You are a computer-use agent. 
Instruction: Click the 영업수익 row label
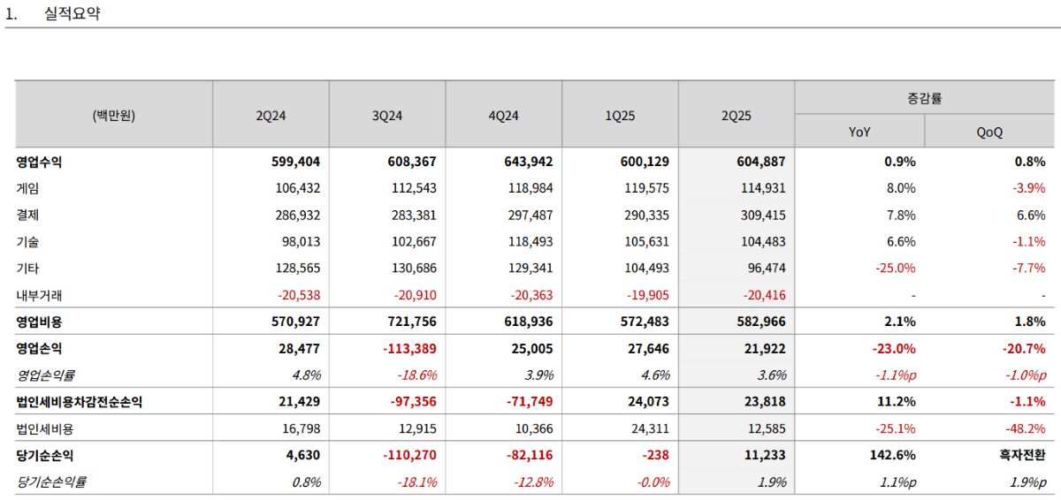(x=39, y=162)
